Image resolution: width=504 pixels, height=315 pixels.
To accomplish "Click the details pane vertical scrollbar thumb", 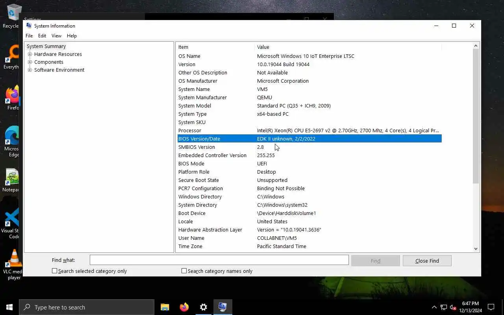I will (x=476, y=116).
